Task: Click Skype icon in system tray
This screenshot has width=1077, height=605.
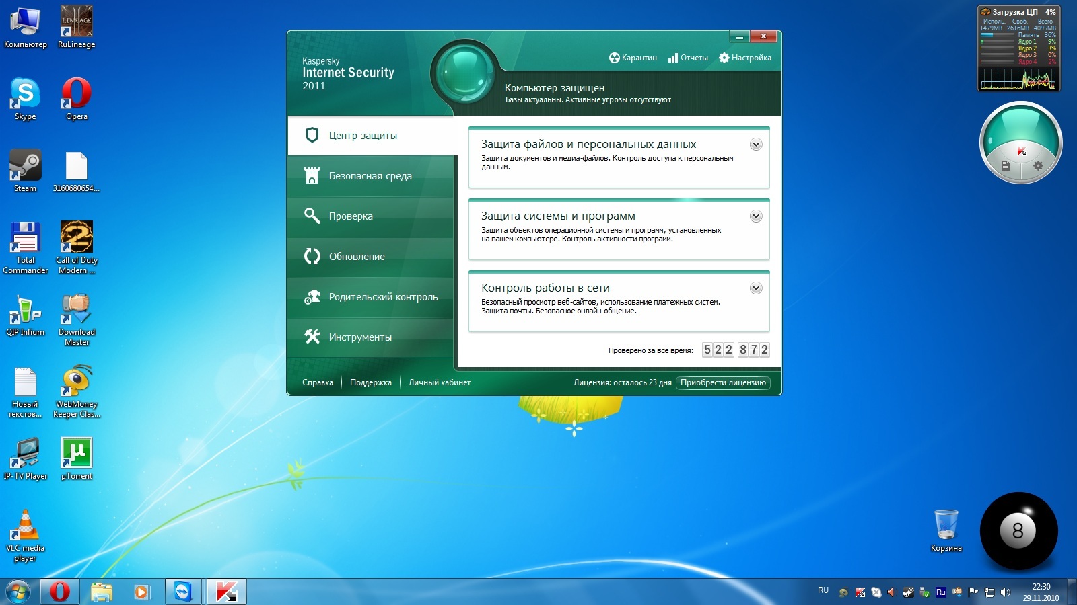Action: click(876, 592)
